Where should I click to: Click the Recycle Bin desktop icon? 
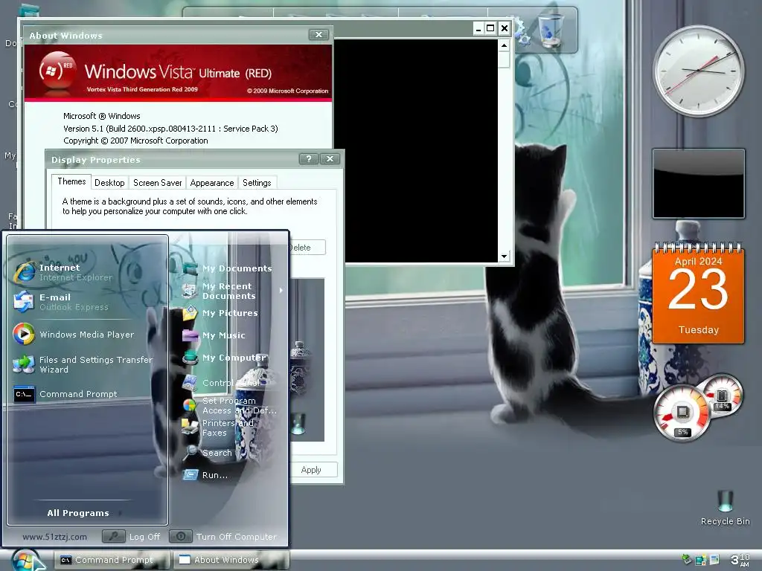pos(725,507)
